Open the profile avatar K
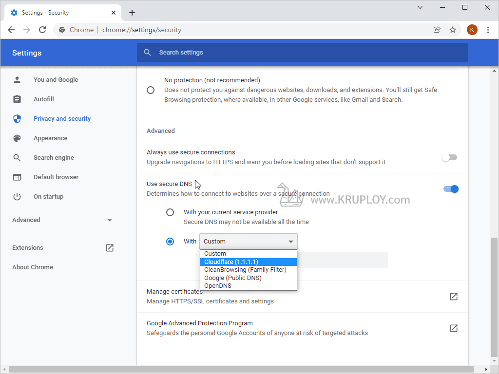Viewport: 499px width, 374px height. [x=472, y=30]
